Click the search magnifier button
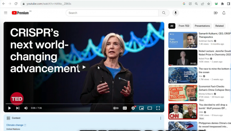The height and width of the screenshot is (131, 231). tap(164, 13)
